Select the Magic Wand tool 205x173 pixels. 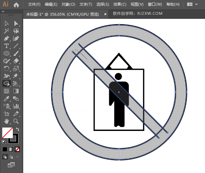7,31
